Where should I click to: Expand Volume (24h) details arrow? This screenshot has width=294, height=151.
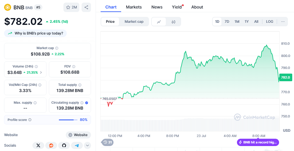tap(41, 73)
